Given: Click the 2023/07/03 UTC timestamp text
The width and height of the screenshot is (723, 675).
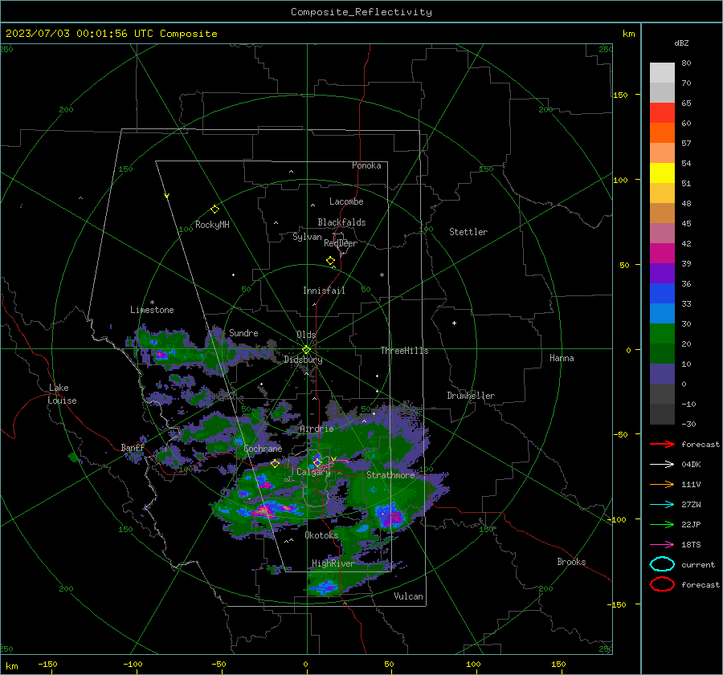Looking at the screenshot, I should click(x=111, y=34).
